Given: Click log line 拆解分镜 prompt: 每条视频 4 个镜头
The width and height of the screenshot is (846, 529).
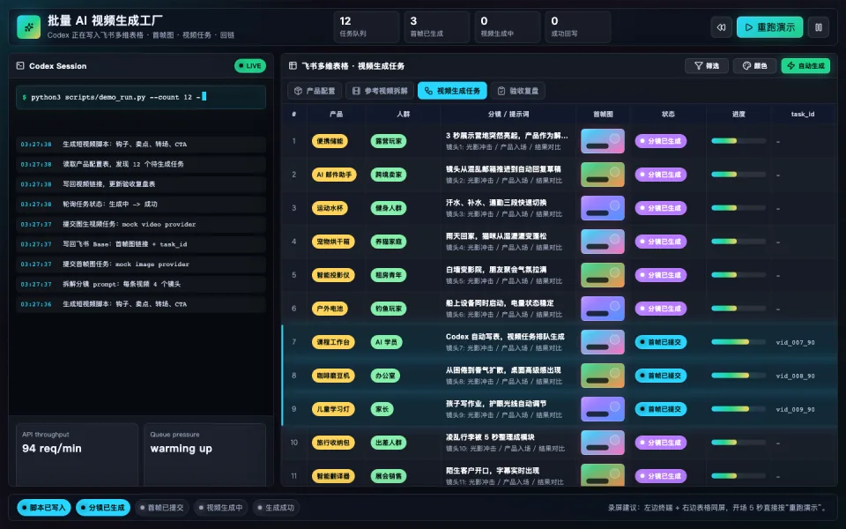Looking at the screenshot, I should click(x=141, y=284).
